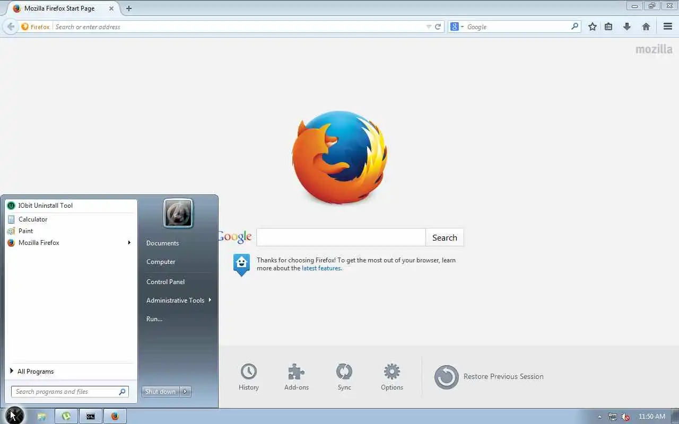The image size is (679, 424).
Task: Go to the Home page icon
Action: [646, 26]
